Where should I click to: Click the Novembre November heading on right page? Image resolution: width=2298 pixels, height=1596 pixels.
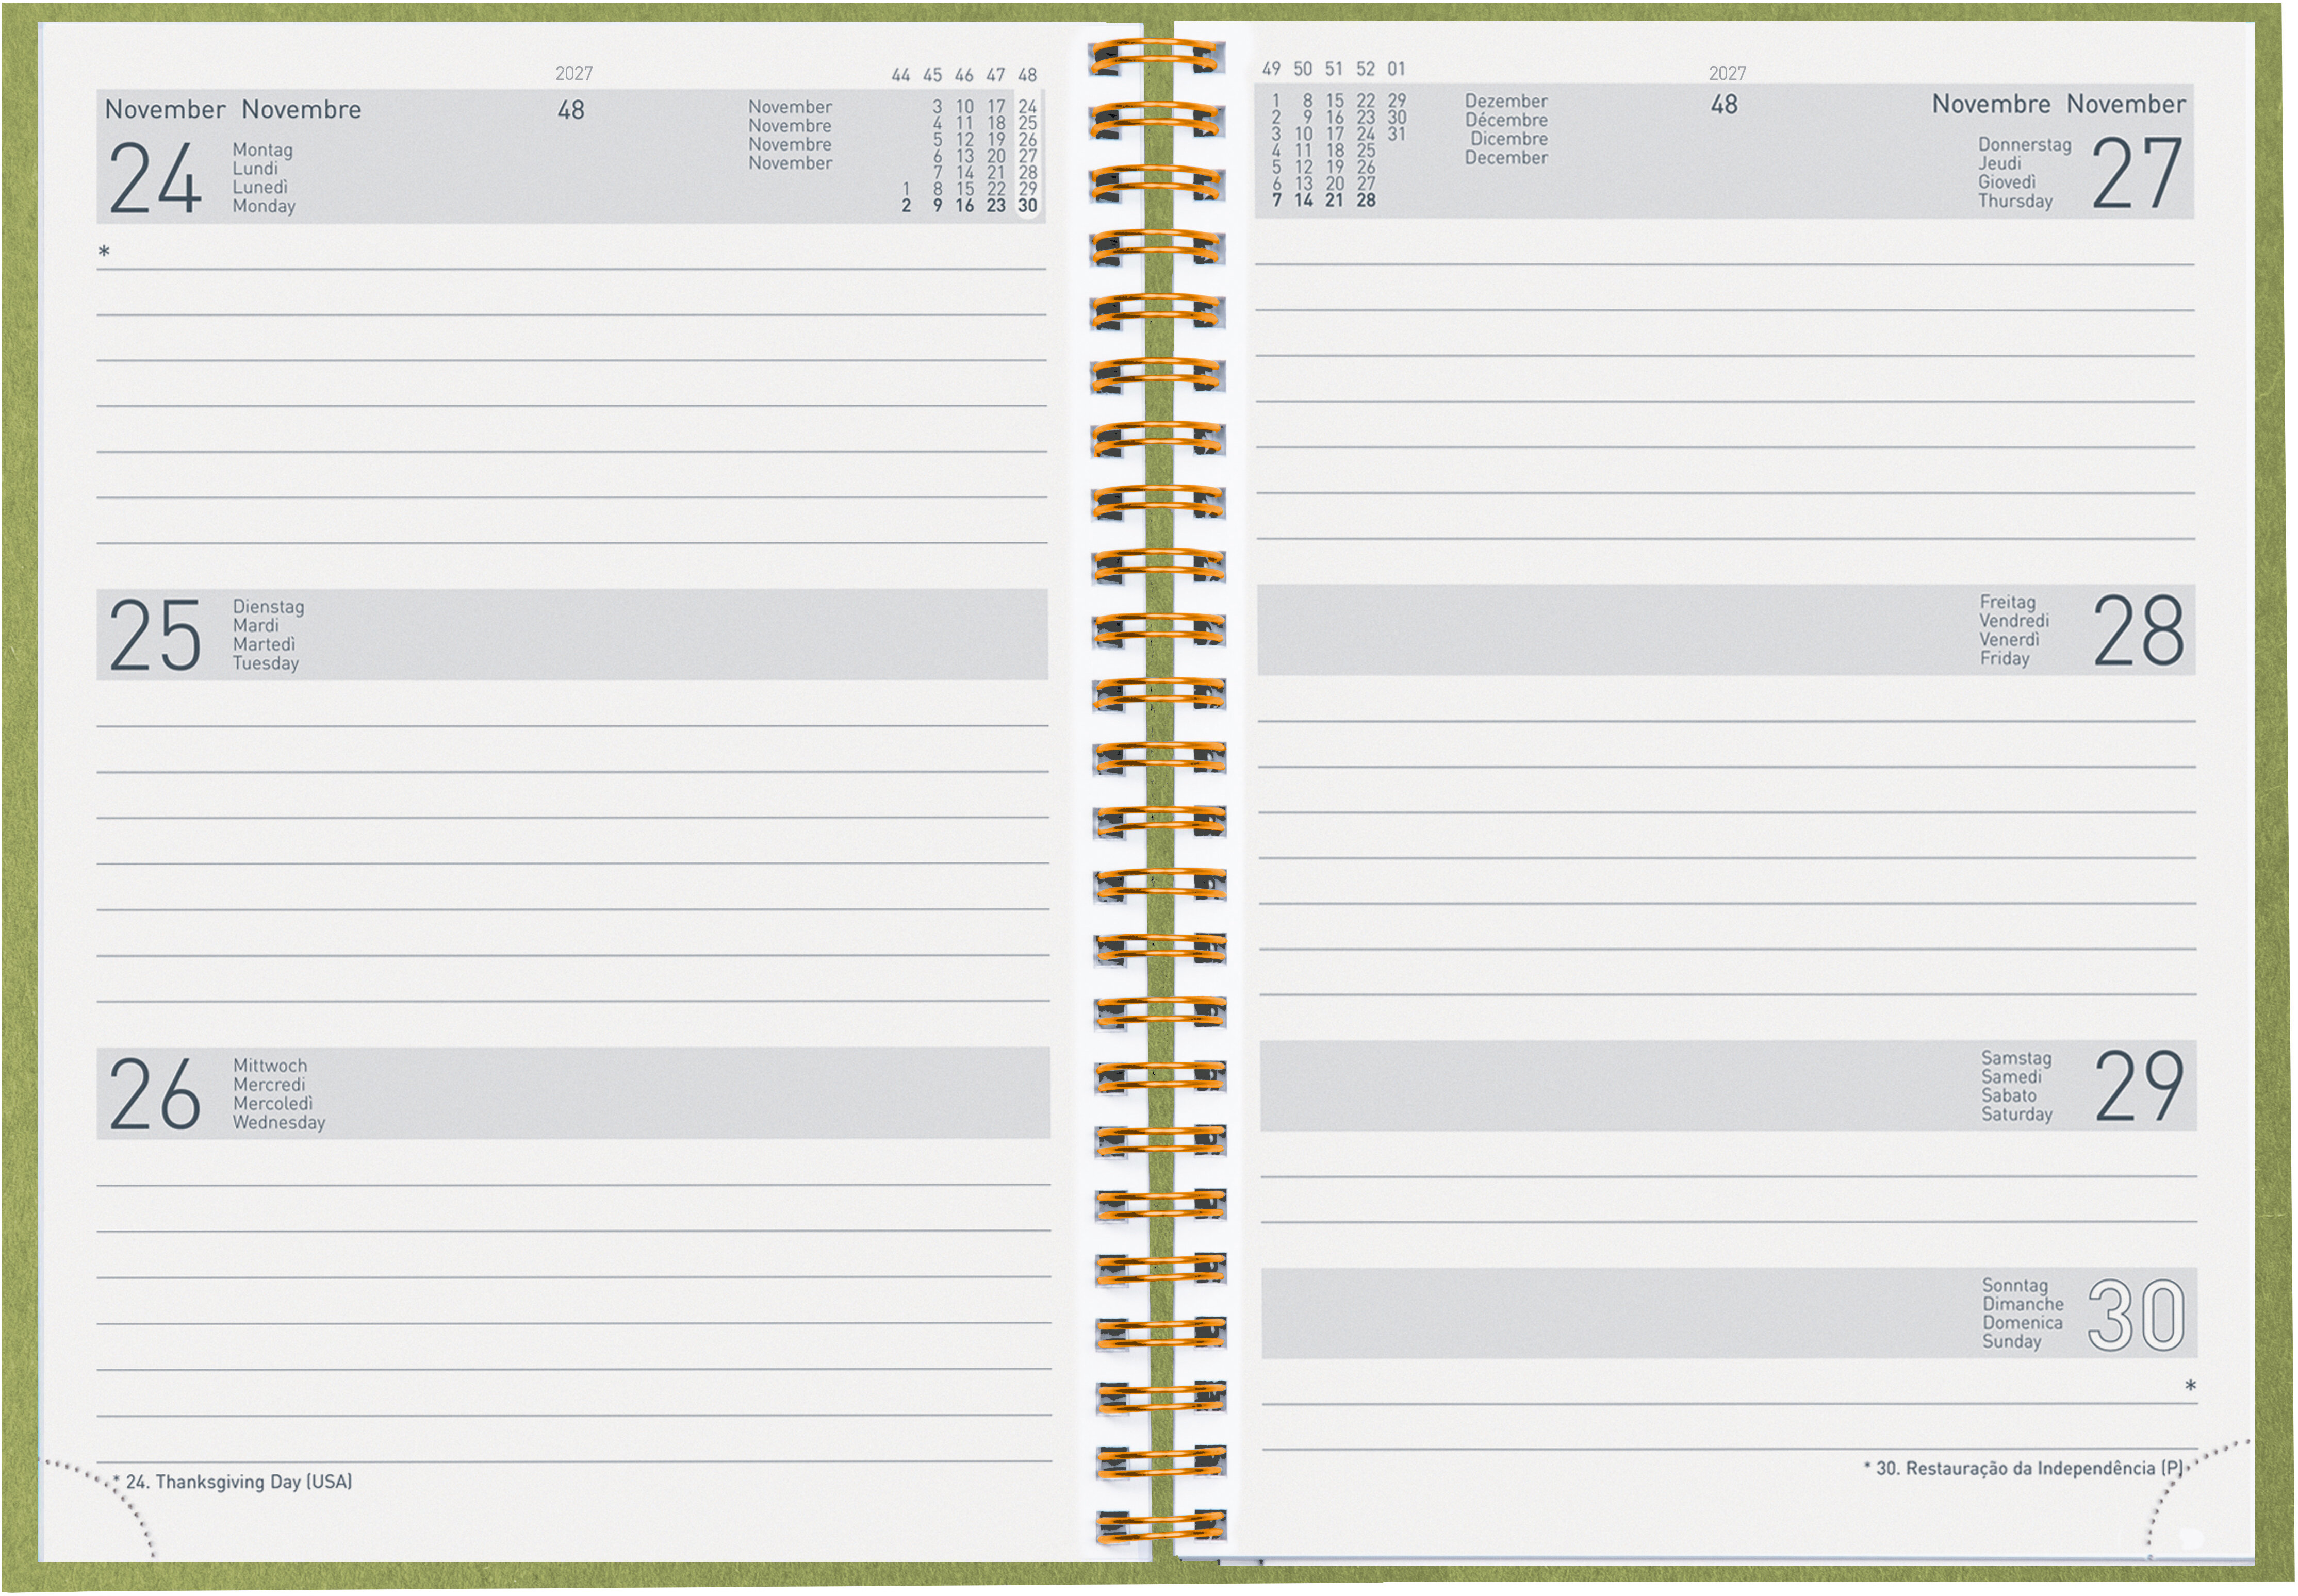tap(2058, 104)
